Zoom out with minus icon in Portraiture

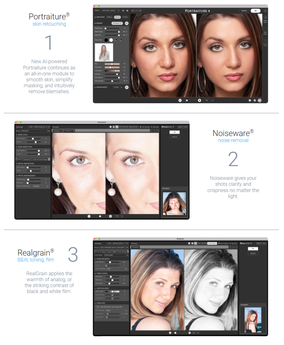(x=180, y=100)
